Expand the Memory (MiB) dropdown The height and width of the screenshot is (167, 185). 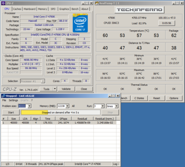(x=68, y=106)
